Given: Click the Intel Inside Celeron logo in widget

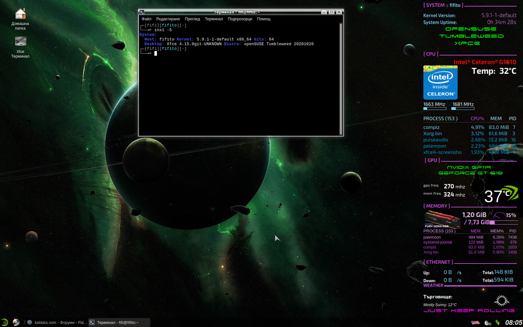Looking at the screenshot, I should [x=440, y=83].
